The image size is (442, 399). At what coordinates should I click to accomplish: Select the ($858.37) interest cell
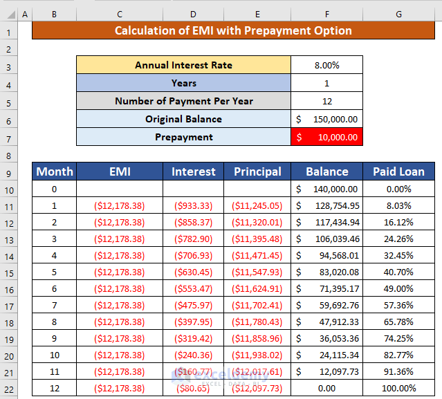(x=193, y=222)
